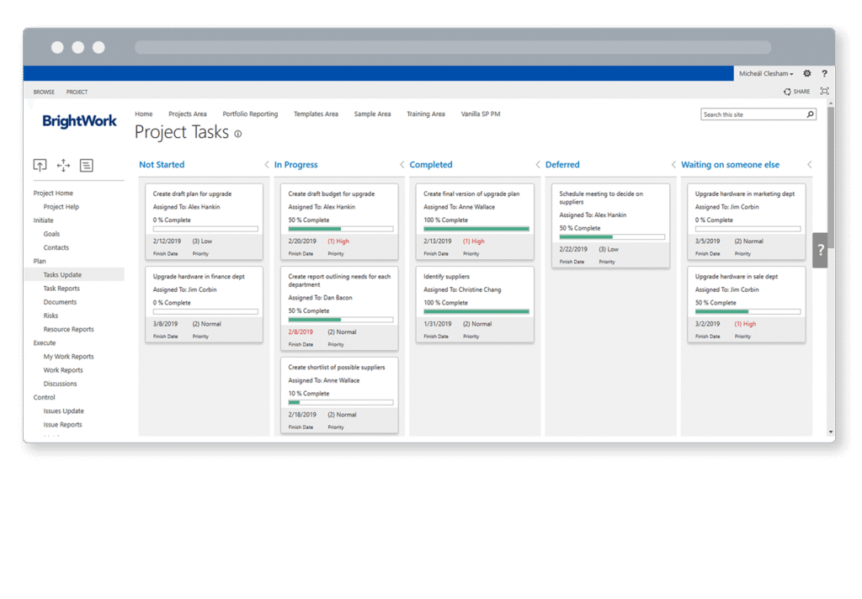The image size is (862, 599).
Task: Open the list view icon in the toolbar
Action: coord(86,165)
